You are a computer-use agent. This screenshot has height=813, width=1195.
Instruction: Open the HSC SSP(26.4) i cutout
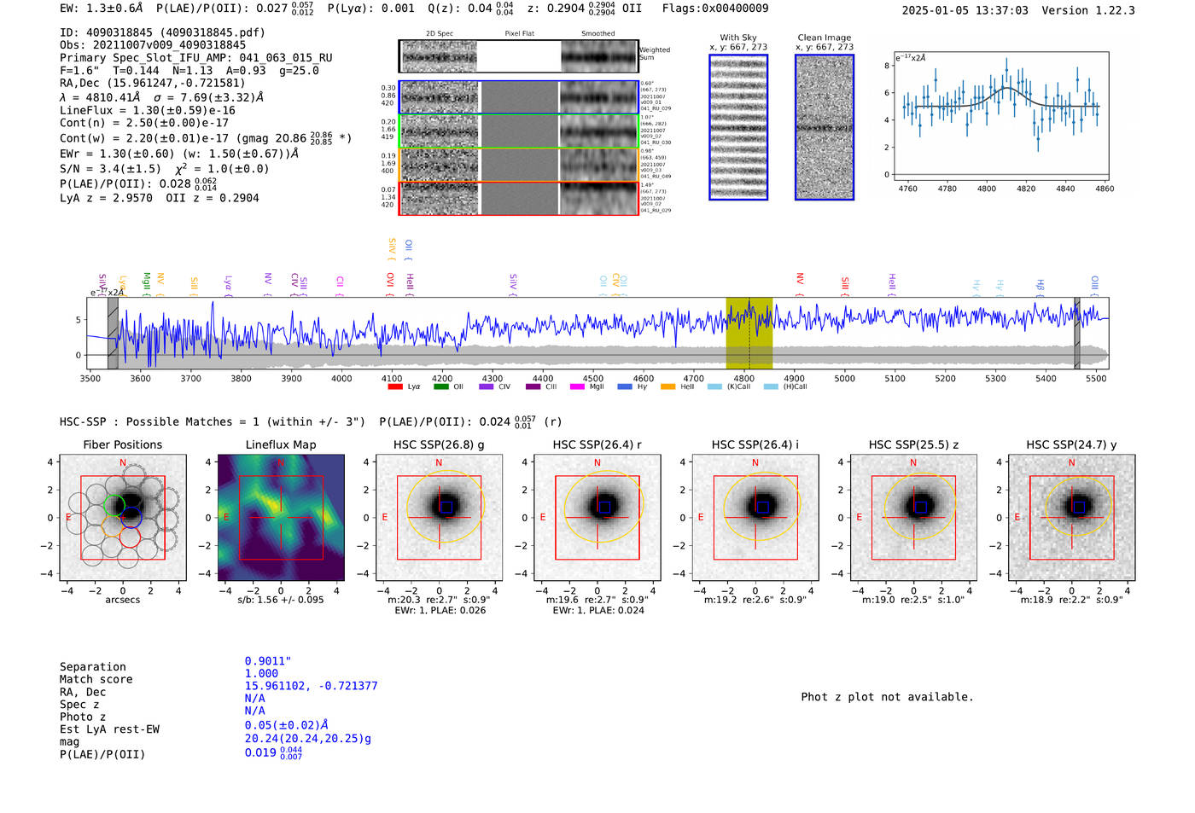tap(755, 518)
